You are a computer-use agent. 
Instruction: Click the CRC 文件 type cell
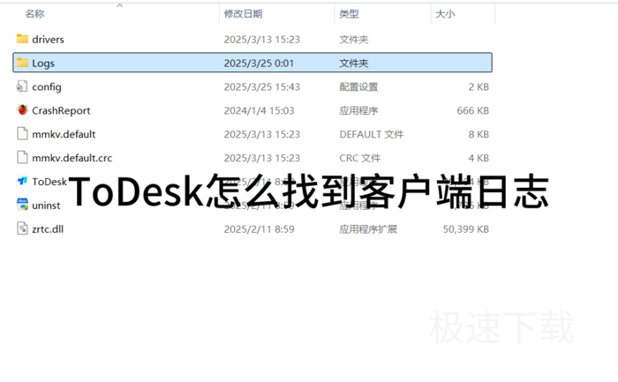360,158
